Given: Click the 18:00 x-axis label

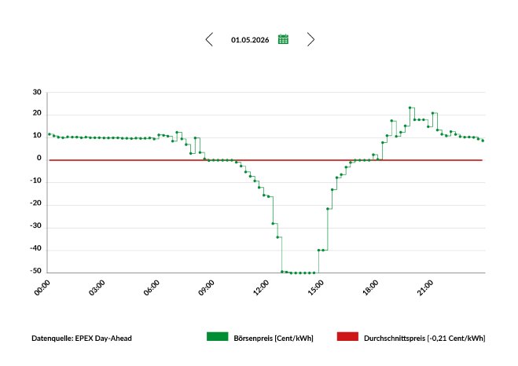Looking at the screenshot, I should pyautogui.click(x=370, y=287).
